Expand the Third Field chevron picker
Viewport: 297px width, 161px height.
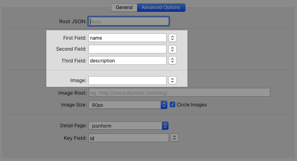172,60
